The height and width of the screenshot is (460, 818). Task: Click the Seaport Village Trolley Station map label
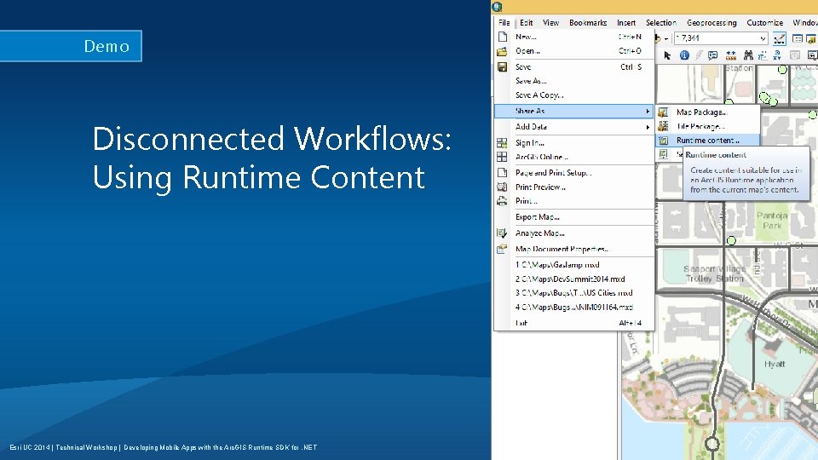pyautogui.click(x=715, y=273)
